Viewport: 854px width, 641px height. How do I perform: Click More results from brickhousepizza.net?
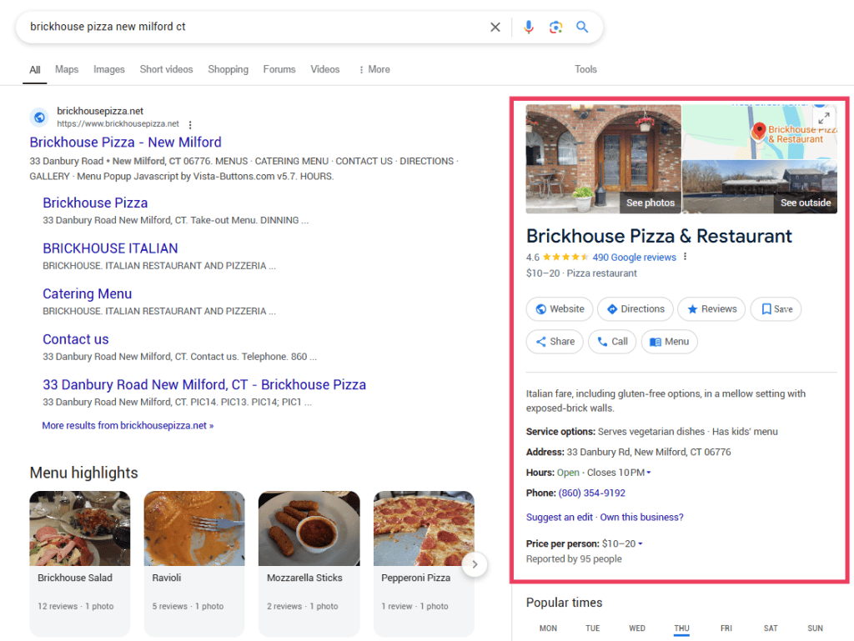128,425
